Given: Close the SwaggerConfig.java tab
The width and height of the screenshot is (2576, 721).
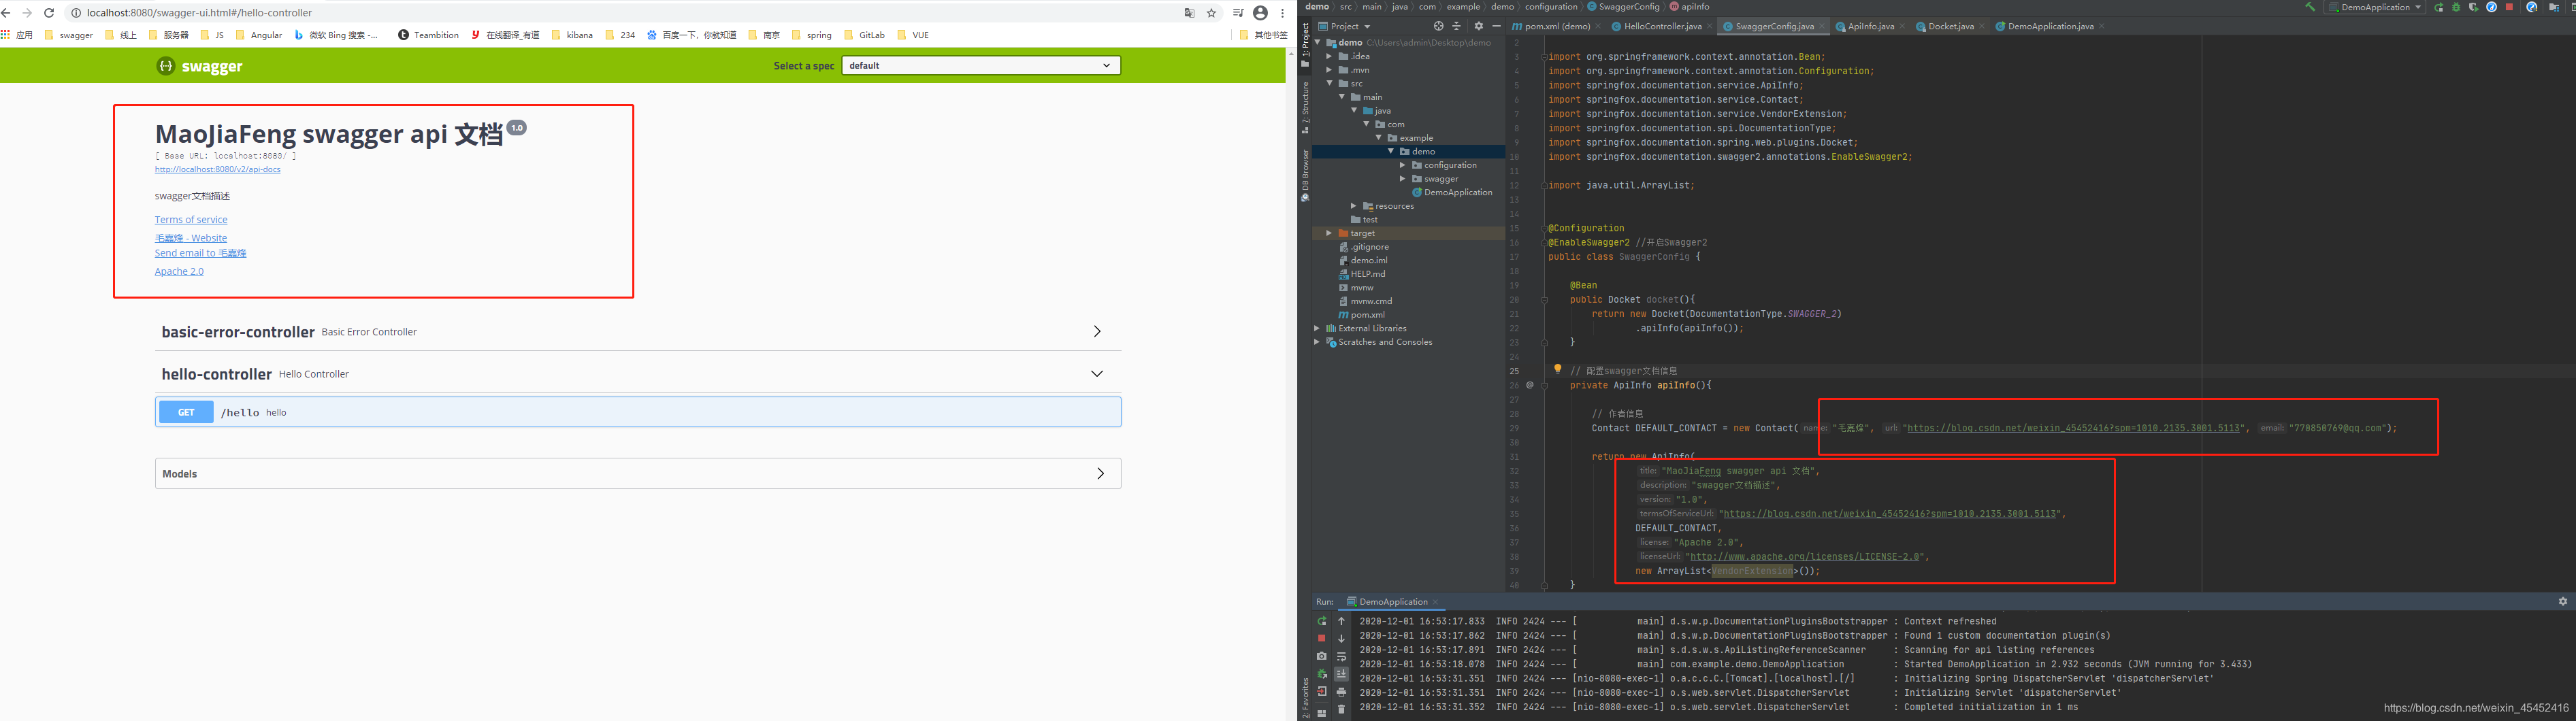Looking at the screenshot, I should pos(1821,26).
